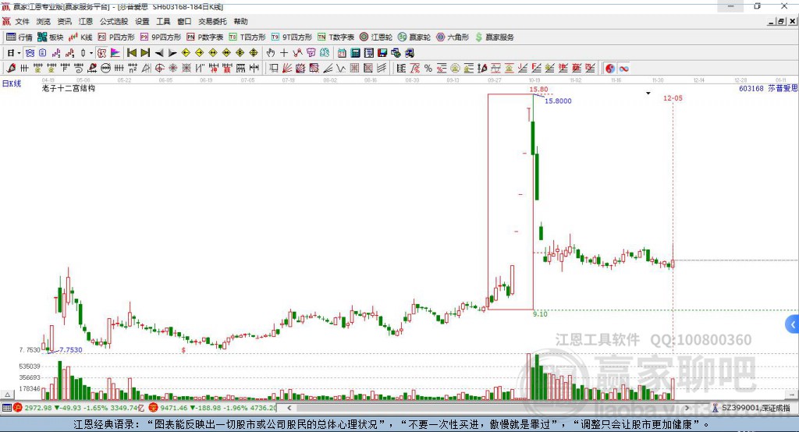Open the 工具 menu
Image resolution: width=799 pixels, height=432 pixels.
[x=163, y=21]
